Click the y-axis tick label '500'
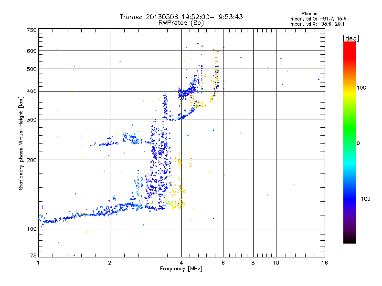Screen dimensions: 382x286 (x=32, y=69)
